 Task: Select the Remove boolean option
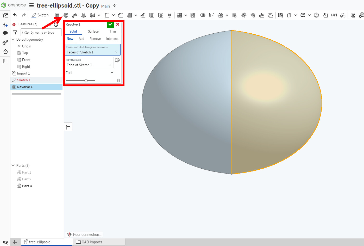(x=95, y=39)
